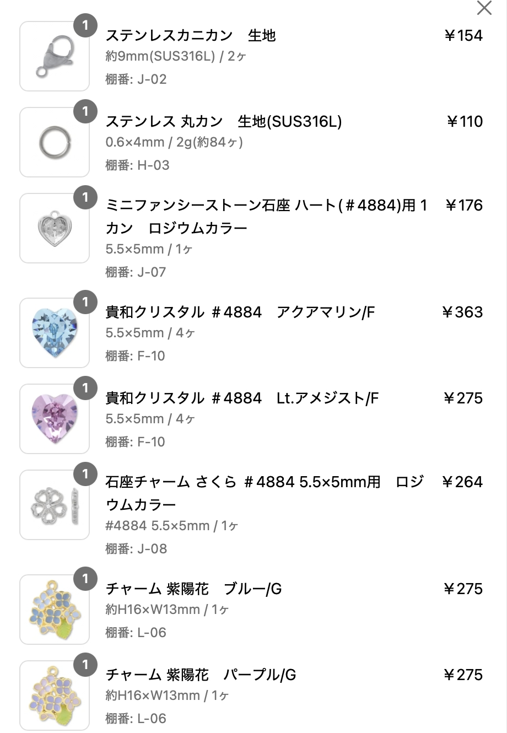Open the アクアマリン/F crystal product title
The image size is (507, 733).
240,312
